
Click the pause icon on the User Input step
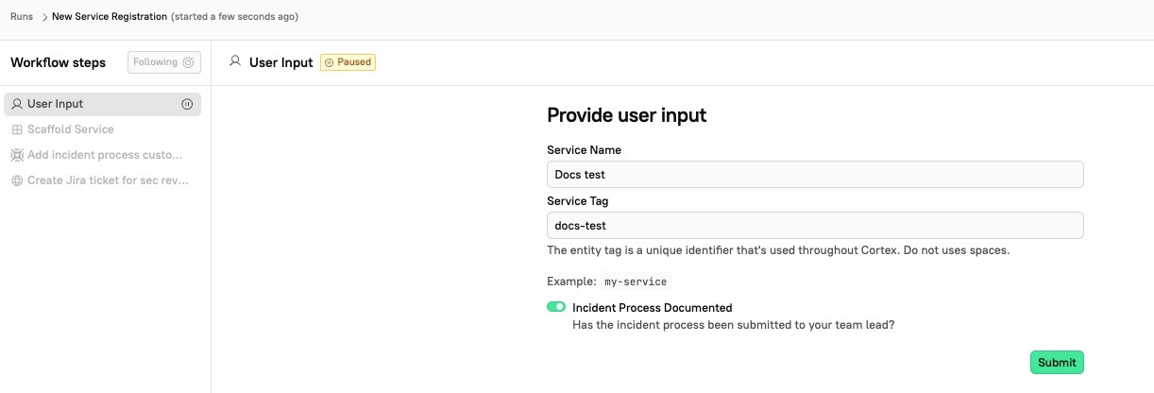coord(187,104)
